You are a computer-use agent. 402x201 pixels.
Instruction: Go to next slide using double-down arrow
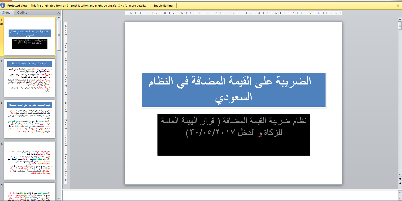(400, 183)
